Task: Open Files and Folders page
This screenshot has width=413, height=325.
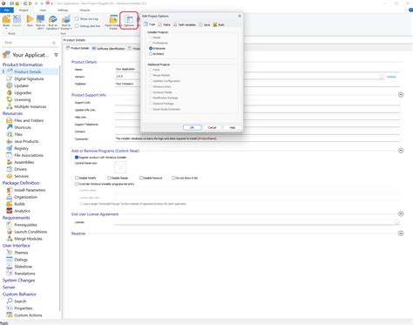Action: (x=29, y=120)
